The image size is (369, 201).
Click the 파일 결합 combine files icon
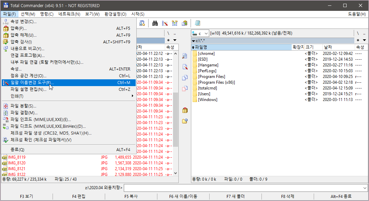point(6,113)
